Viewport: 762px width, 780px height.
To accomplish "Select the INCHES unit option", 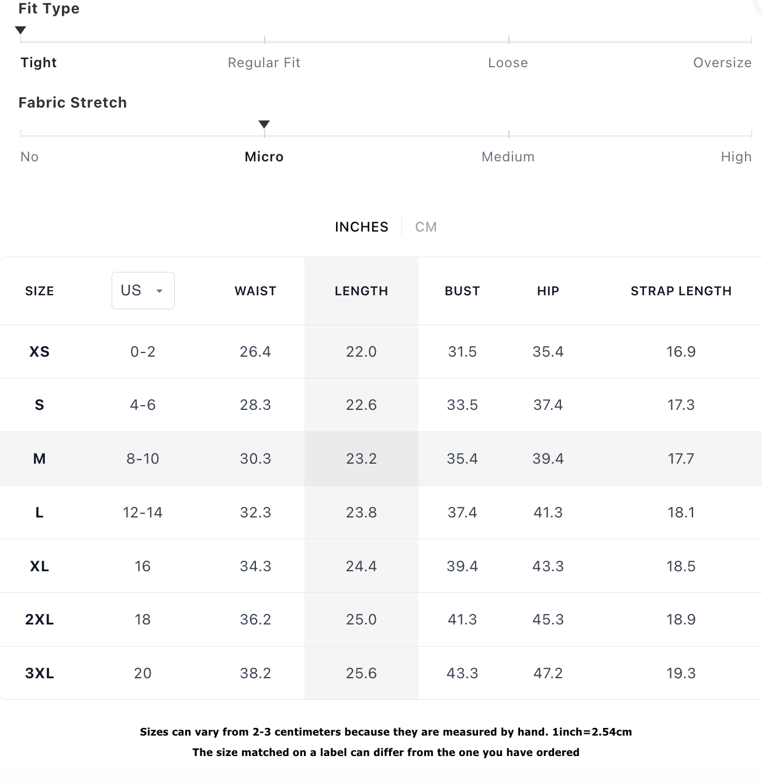I will tap(362, 227).
